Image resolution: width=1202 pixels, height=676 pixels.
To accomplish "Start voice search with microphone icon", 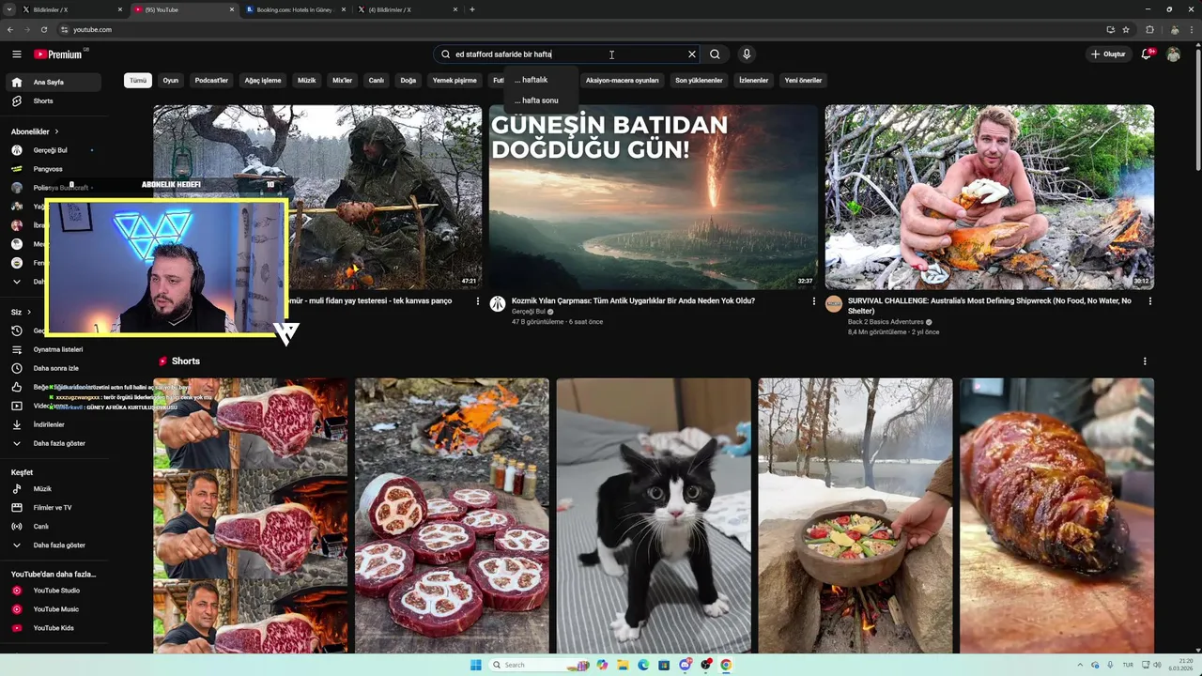I will pos(747,54).
